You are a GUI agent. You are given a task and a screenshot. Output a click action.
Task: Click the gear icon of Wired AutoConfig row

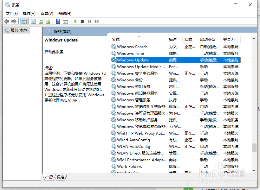coord(114,140)
